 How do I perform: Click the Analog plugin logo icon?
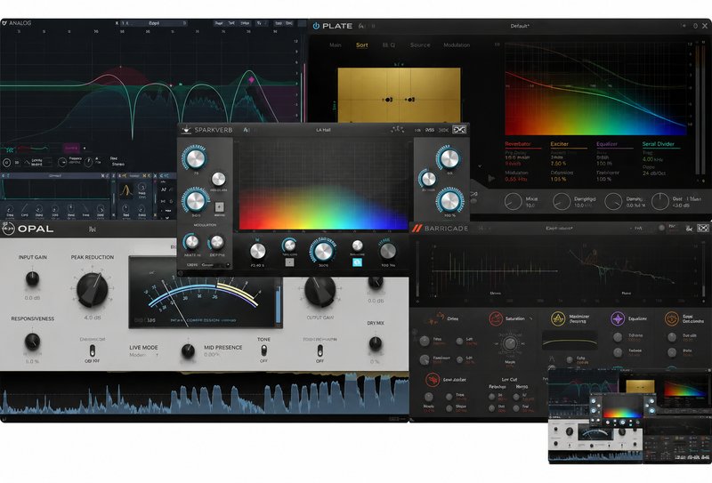4,23
